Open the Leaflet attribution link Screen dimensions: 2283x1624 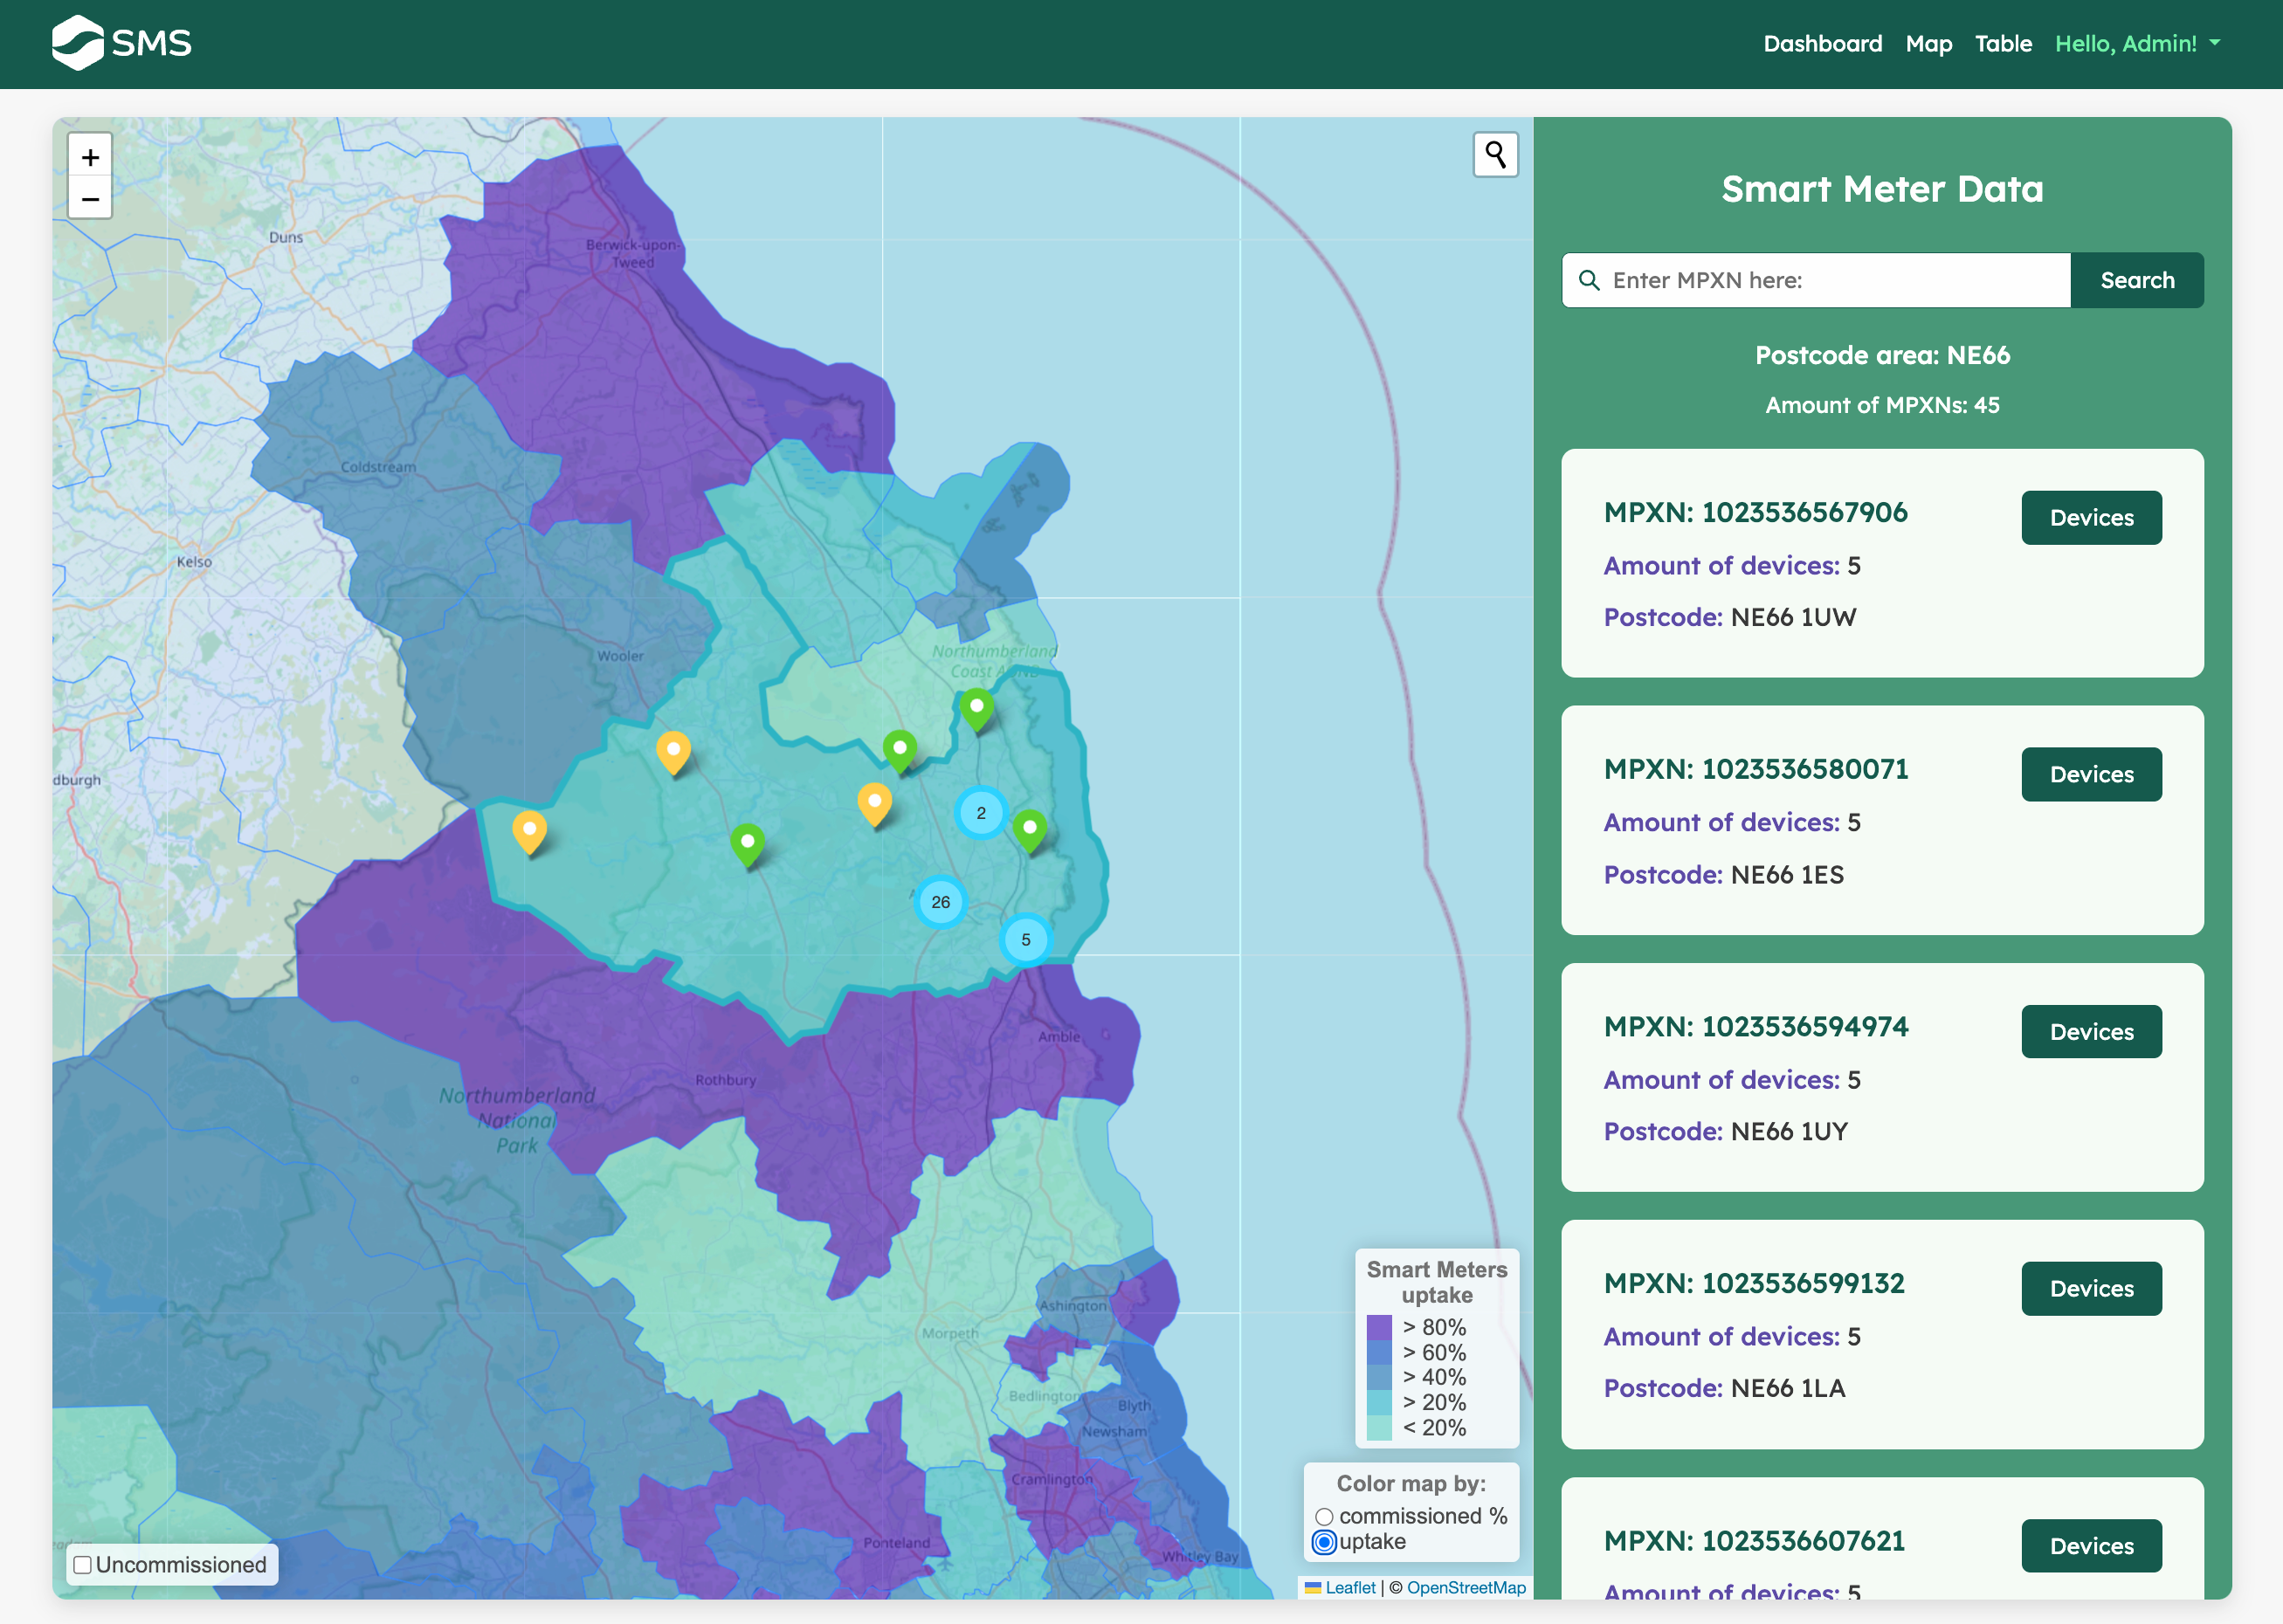point(1349,1588)
